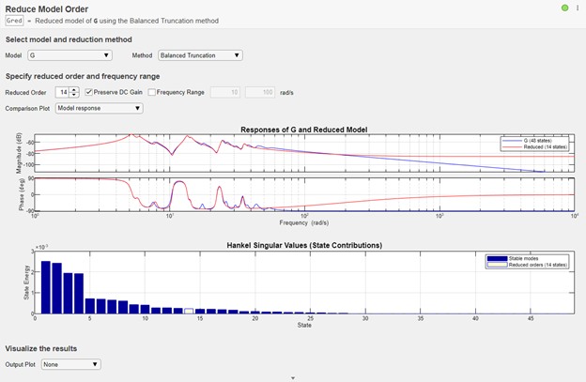Viewport: 586px width, 382px height.
Task: Collapse task controls using bottom arrow
Action: point(293,377)
